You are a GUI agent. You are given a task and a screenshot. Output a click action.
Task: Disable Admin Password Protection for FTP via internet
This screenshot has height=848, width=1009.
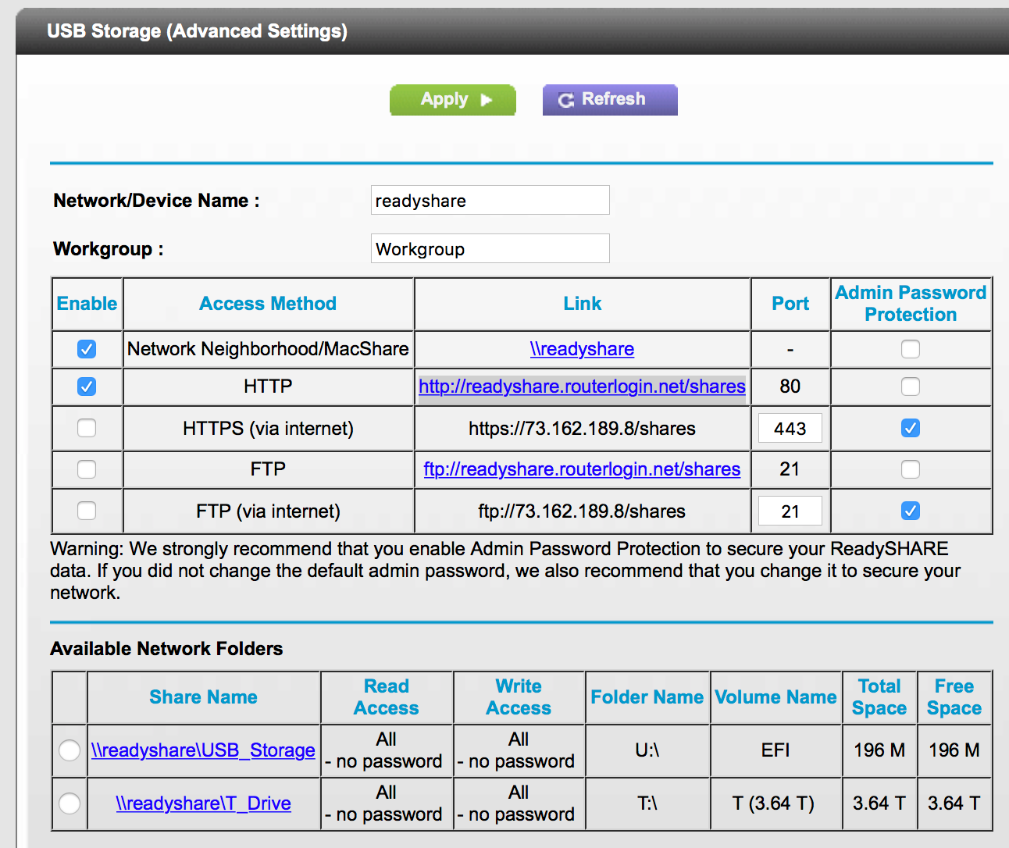911,511
